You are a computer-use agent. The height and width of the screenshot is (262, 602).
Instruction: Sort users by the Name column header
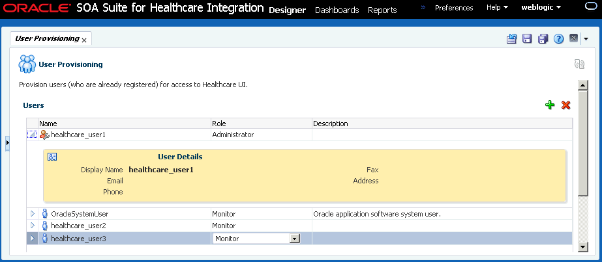125,124
